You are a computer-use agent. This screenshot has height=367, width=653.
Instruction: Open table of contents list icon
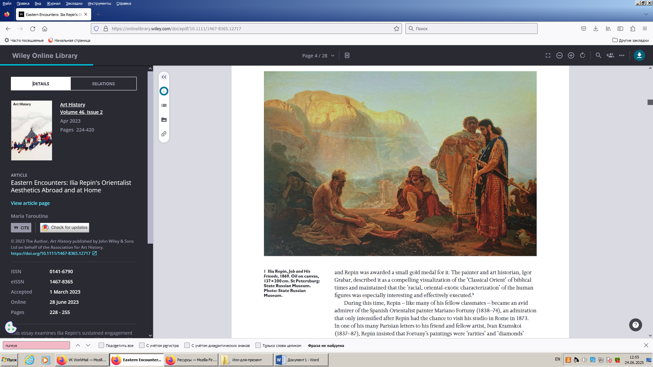tap(164, 105)
